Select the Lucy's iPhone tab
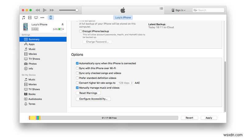 click(123, 17)
